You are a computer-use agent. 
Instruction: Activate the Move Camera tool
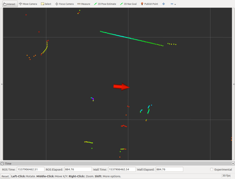point(28,4)
